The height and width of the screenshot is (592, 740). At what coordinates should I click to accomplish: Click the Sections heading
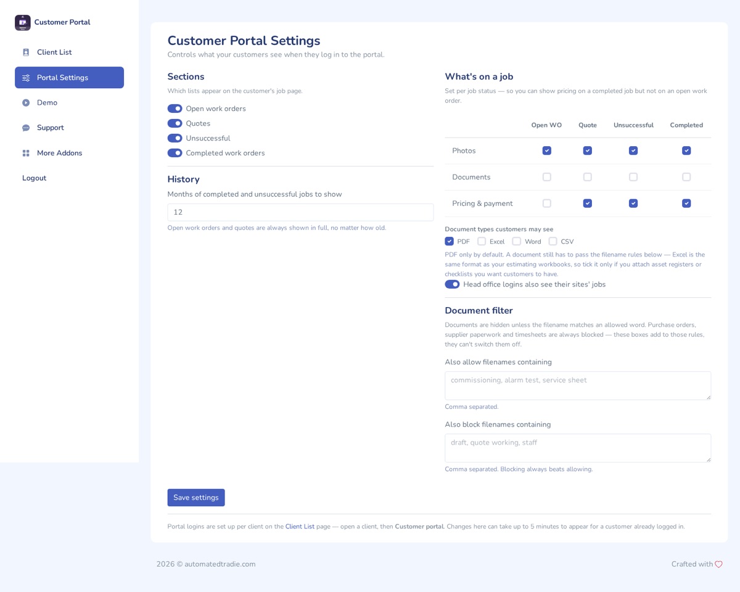186,77
